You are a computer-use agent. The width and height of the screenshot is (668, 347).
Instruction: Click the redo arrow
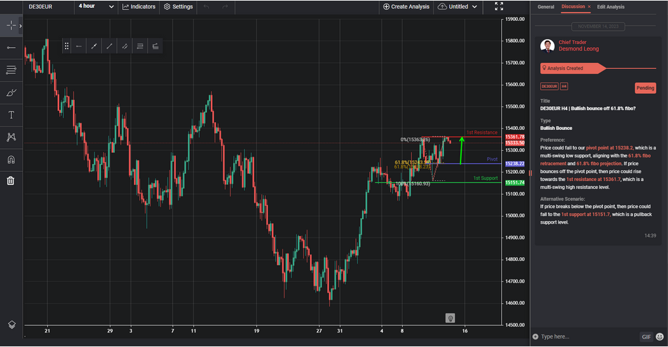[225, 7]
